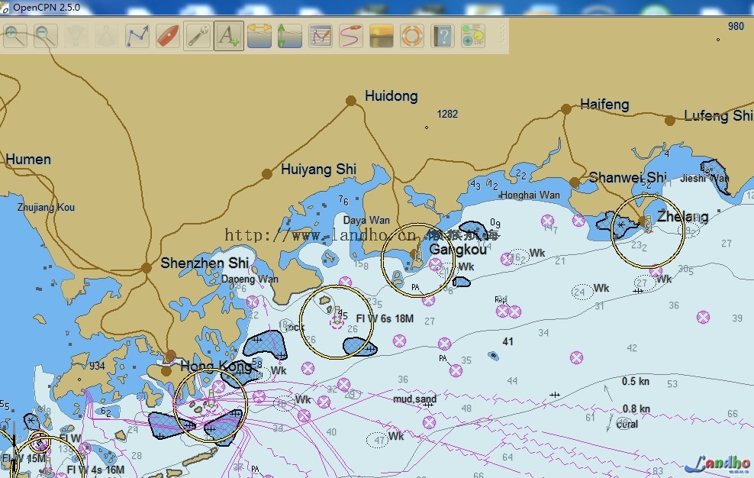754x478 pixels.
Task: Toggle chart text display (A+ icon)
Action: point(228,36)
